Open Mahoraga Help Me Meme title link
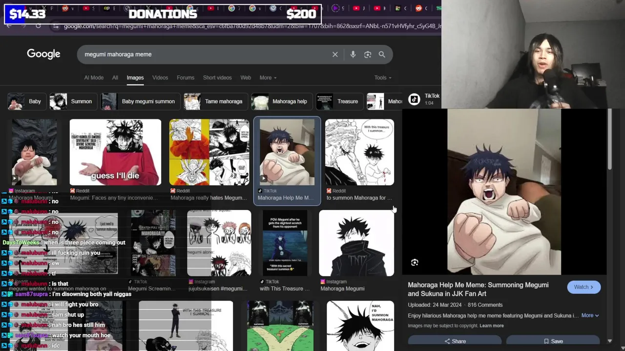This screenshot has height=351, width=625. (478, 289)
